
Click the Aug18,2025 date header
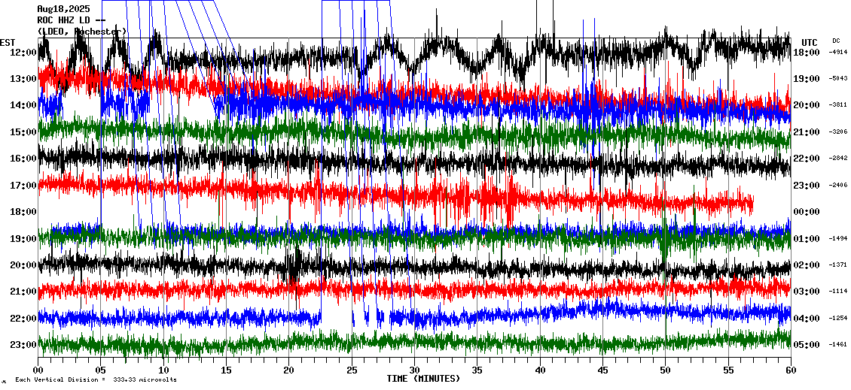(63, 9)
